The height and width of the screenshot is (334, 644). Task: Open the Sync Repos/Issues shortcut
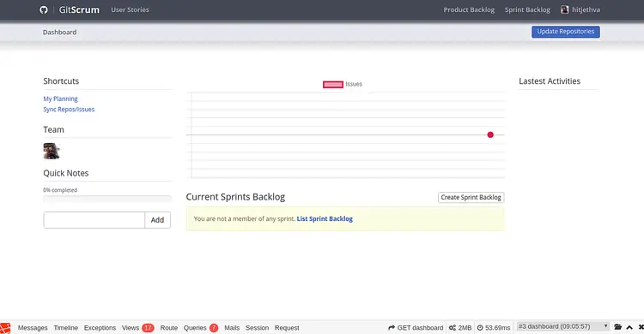pos(69,110)
